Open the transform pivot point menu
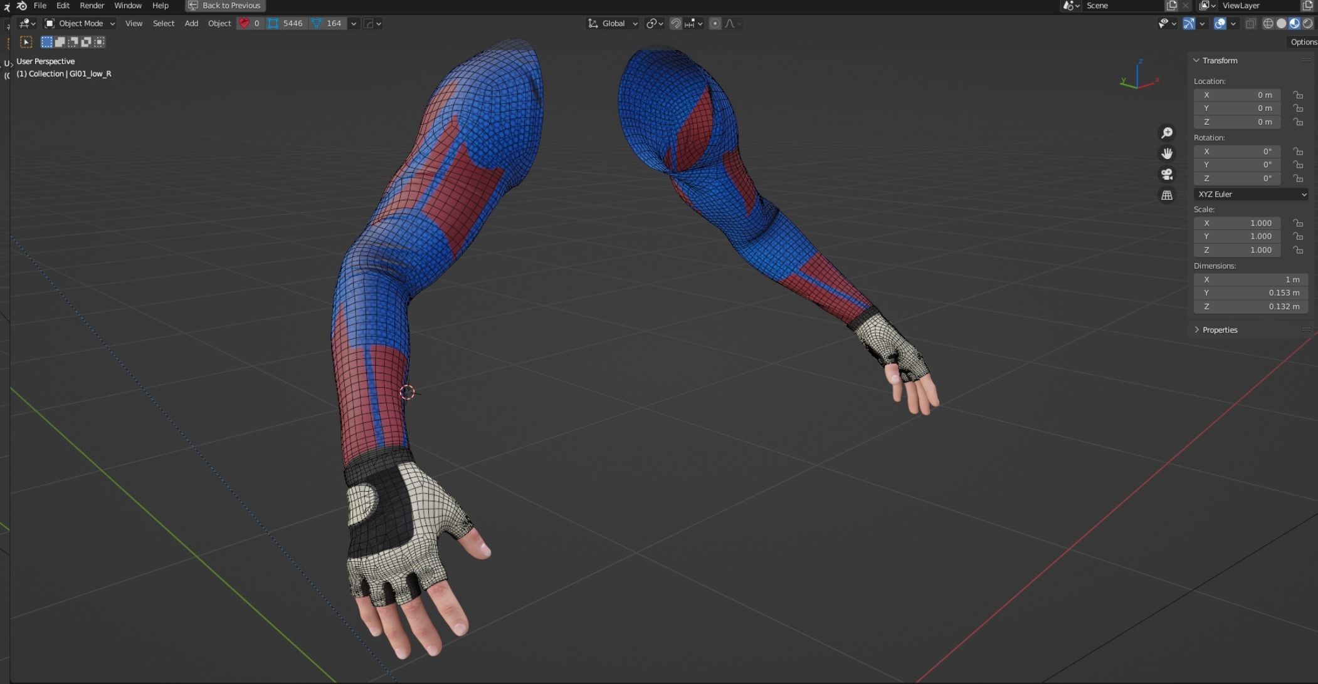This screenshot has width=1318, height=684. pos(655,24)
